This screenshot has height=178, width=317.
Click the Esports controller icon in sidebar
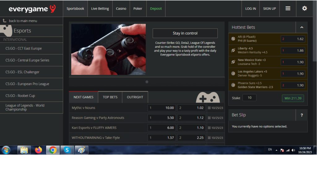click(x=6, y=31)
